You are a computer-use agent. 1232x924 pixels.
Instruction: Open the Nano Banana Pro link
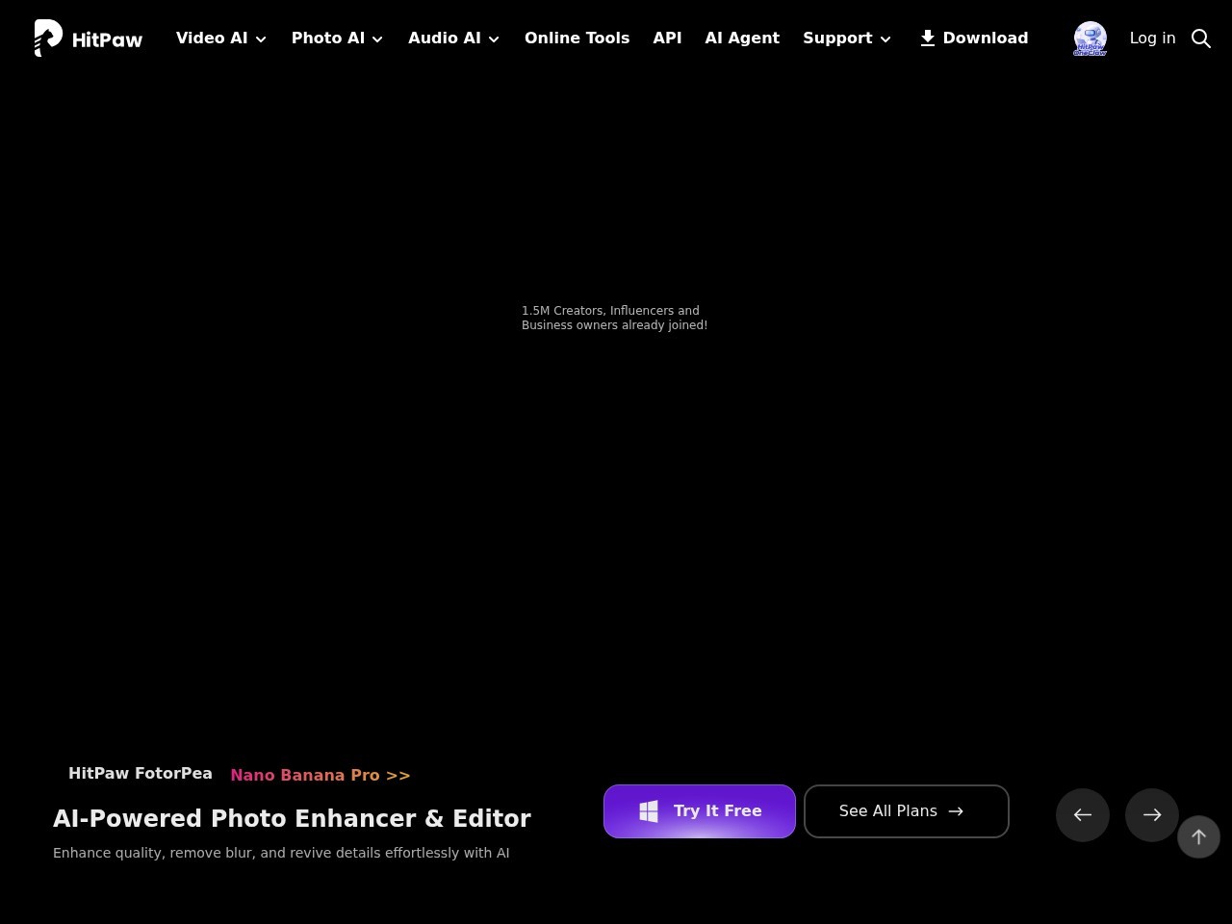tap(320, 776)
